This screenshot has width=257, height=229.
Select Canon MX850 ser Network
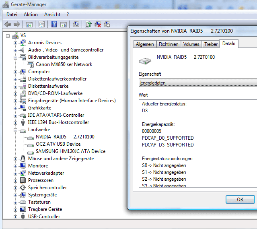pyautogui.click(x=64, y=64)
